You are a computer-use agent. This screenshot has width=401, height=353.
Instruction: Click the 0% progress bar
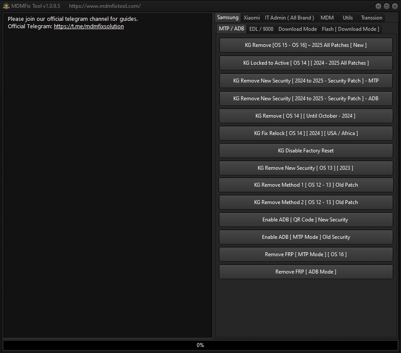tap(200, 345)
